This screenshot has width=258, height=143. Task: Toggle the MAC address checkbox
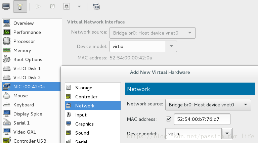point(169,119)
